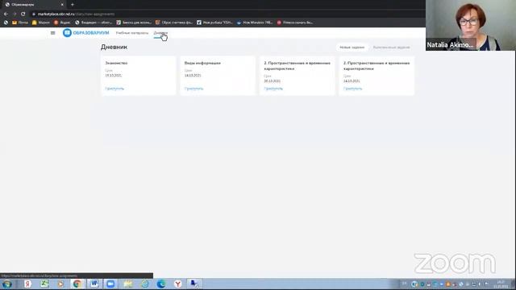516x290 pixels.
Task: Switch to the Дневник tab
Action: pyautogui.click(x=160, y=33)
